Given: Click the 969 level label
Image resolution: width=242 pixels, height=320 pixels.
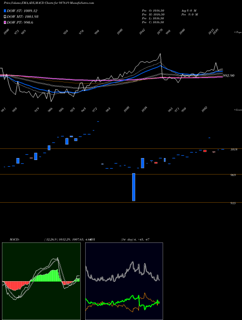Looking at the screenshot, I should pos(233,175).
